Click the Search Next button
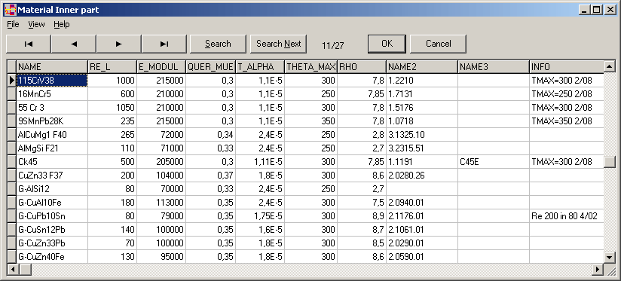The image size is (621, 281). (278, 44)
